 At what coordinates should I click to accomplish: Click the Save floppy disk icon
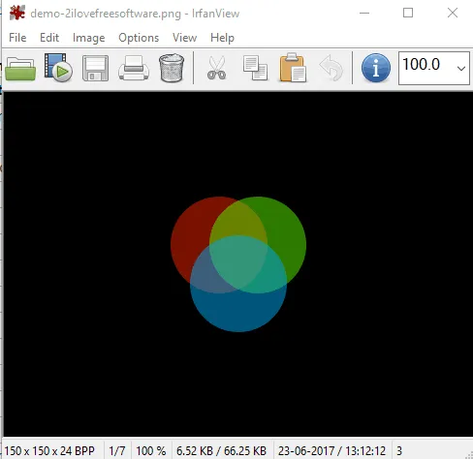pos(95,68)
